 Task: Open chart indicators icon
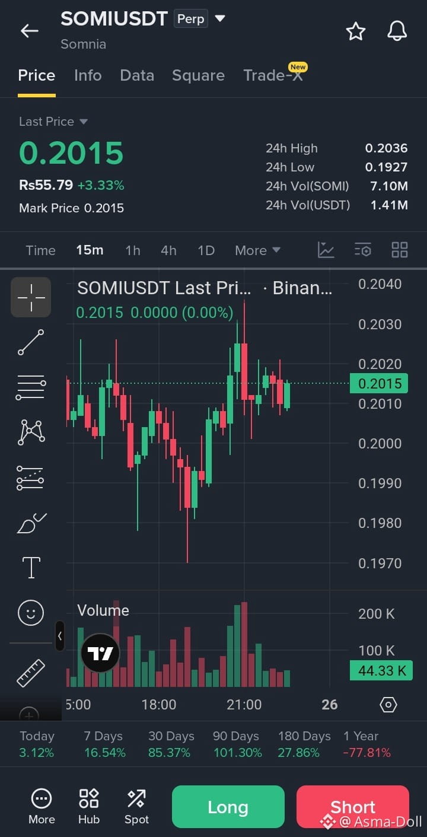click(x=326, y=250)
